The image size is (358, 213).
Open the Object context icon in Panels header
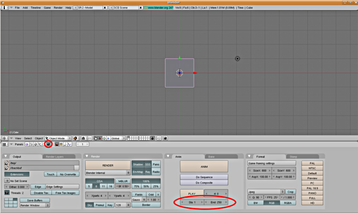[40, 144]
